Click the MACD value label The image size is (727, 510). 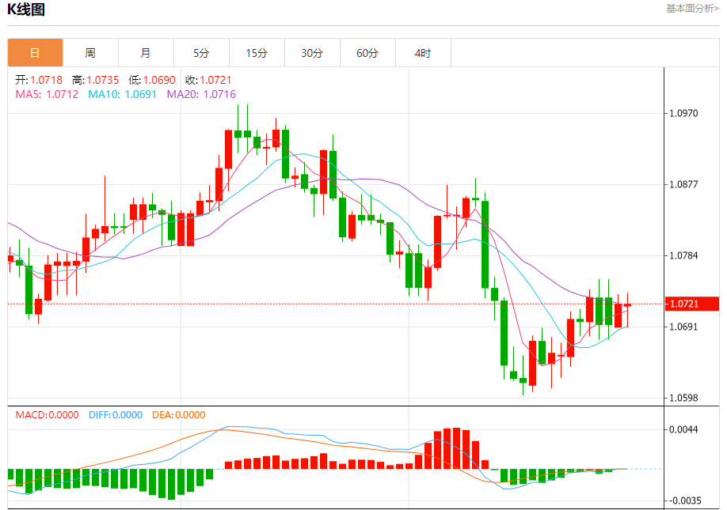coord(48,414)
